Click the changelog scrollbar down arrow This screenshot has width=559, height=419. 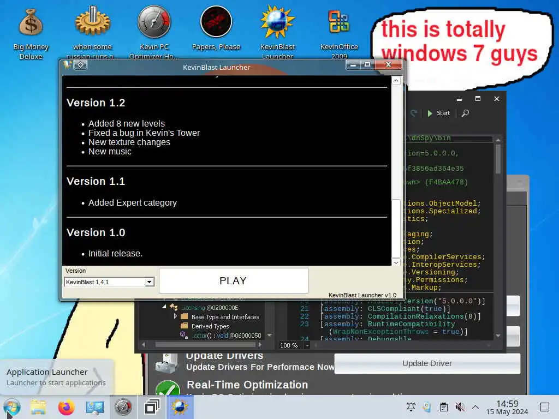(x=396, y=262)
